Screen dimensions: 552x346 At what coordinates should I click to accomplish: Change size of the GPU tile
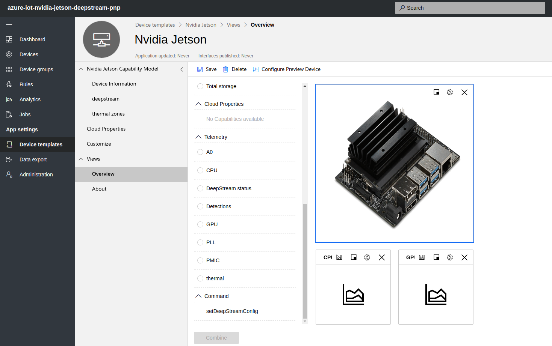tap(436, 257)
